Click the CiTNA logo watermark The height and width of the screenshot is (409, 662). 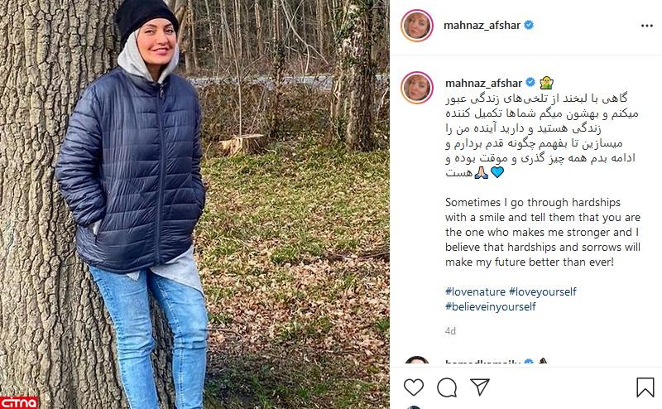tap(19, 402)
